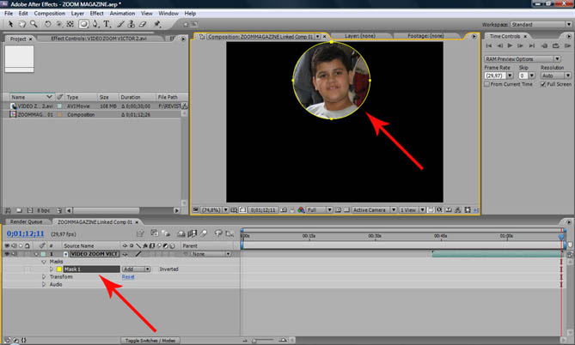Uncheck the Full Screen checkbox
The width and height of the screenshot is (575, 345).
click(x=541, y=84)
